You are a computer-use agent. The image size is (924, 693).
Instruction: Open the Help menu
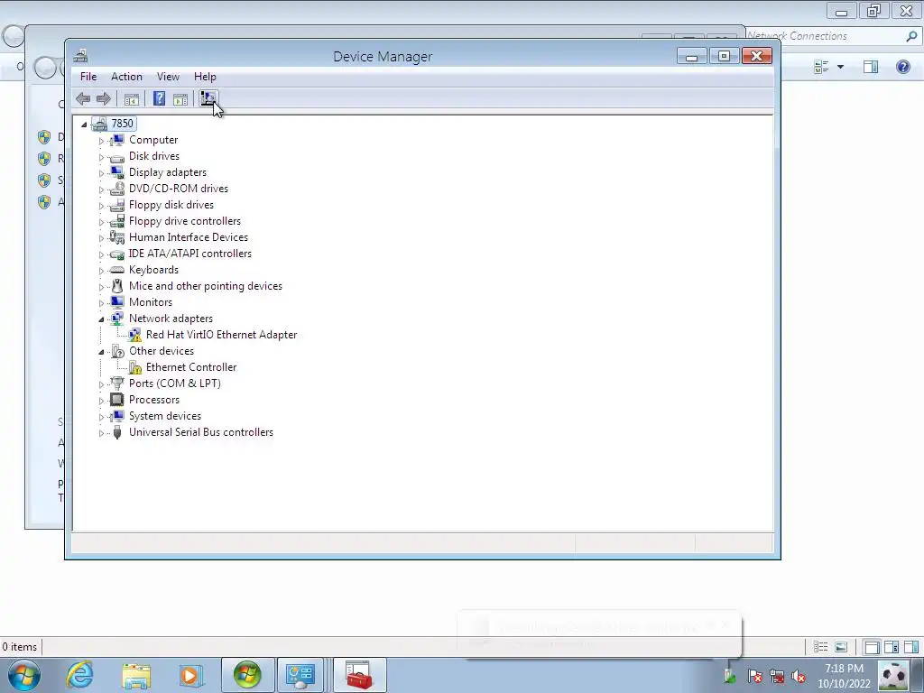coord(205,77)
